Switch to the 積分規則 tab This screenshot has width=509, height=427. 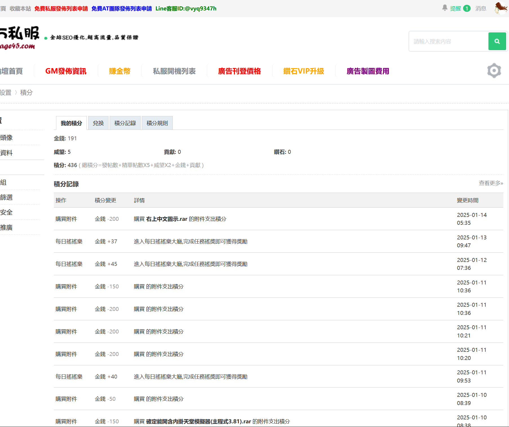click(x=157, y=123)
